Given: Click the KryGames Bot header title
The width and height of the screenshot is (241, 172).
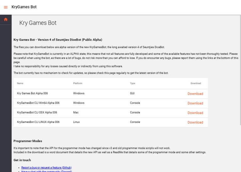Looking at the screenshot, I should (x=24, y=7).
